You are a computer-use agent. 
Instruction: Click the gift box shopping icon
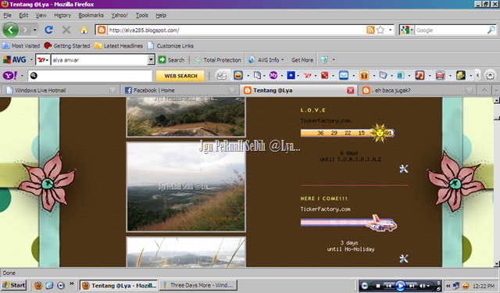click(x=364, y=76)
